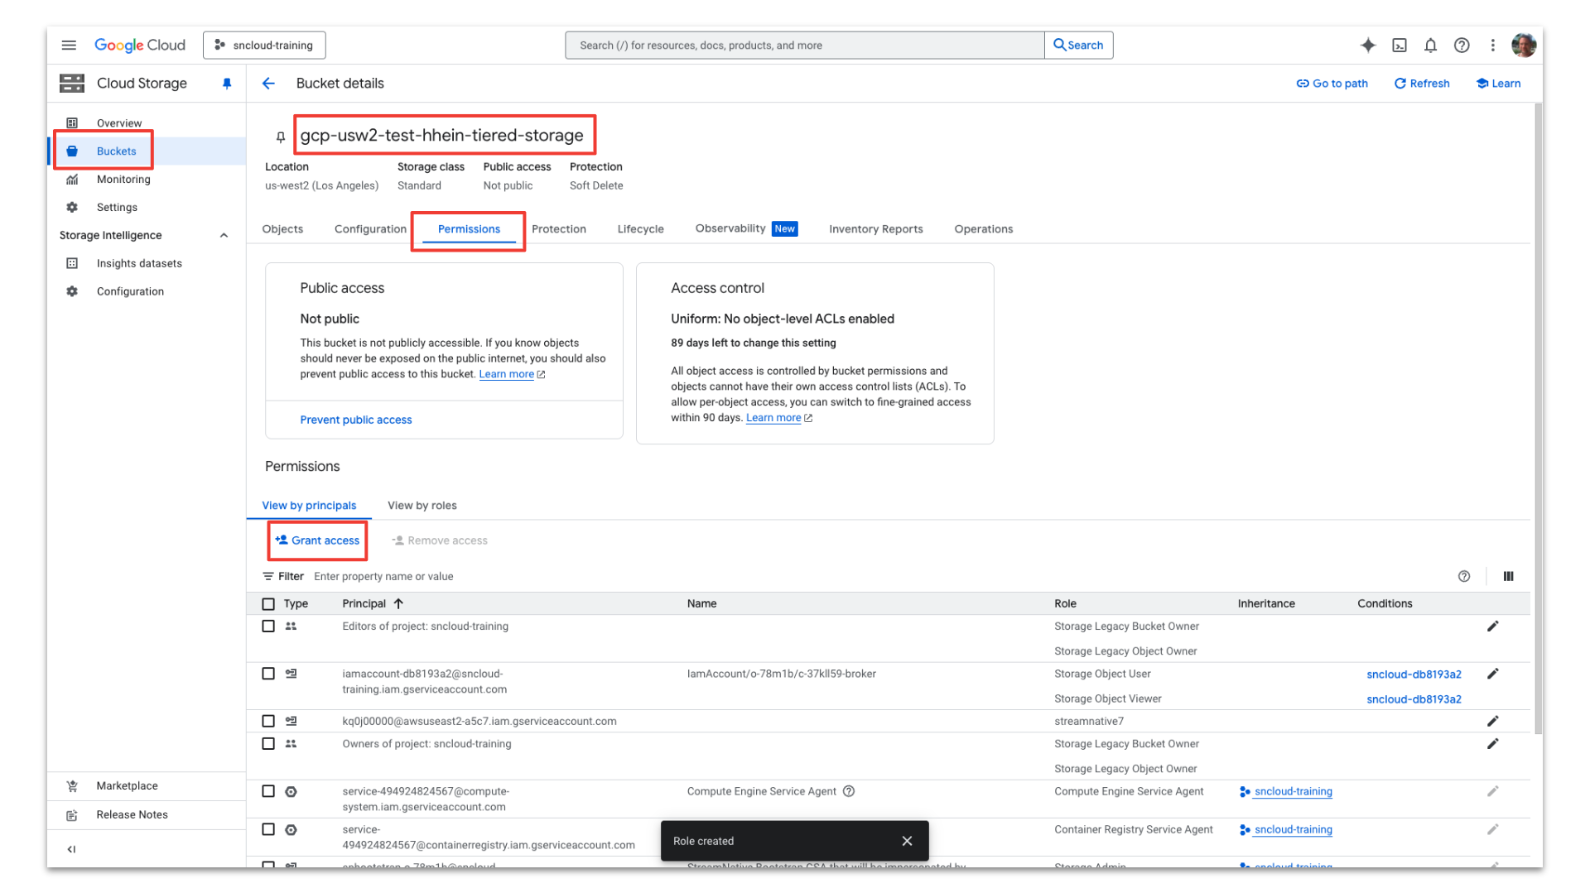The image size is (1590, 893).
Task: Open the sncloud-db8193a2 condition link
Action: point(1414,674)
